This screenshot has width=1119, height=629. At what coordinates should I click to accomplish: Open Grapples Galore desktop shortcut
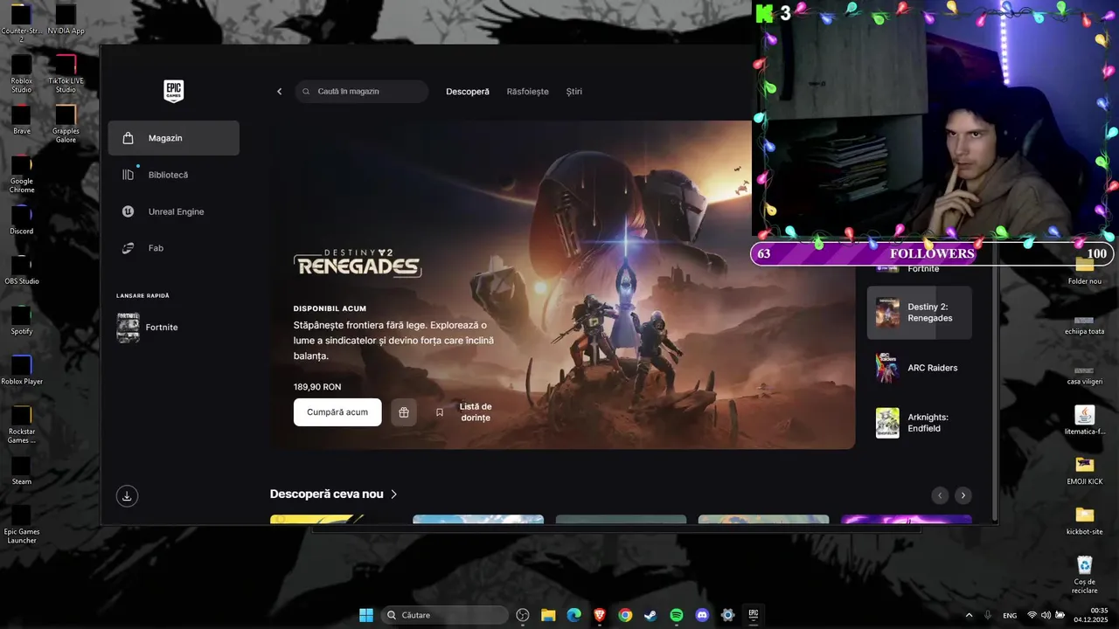[66, 124]
